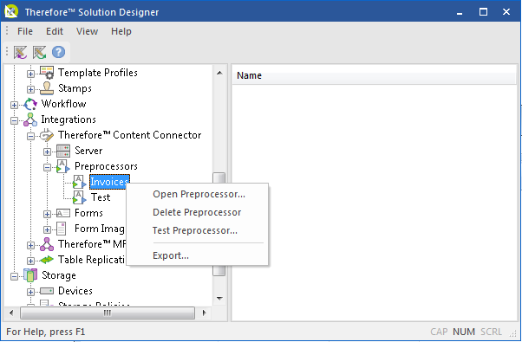
Task: Click the Therefore MFP icon
Action: pos(47,244)
